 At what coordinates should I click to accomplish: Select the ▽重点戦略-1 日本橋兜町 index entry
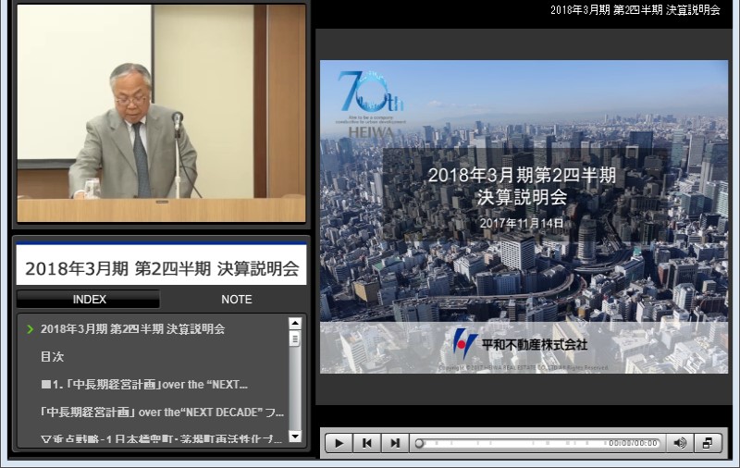click(161, 439)
